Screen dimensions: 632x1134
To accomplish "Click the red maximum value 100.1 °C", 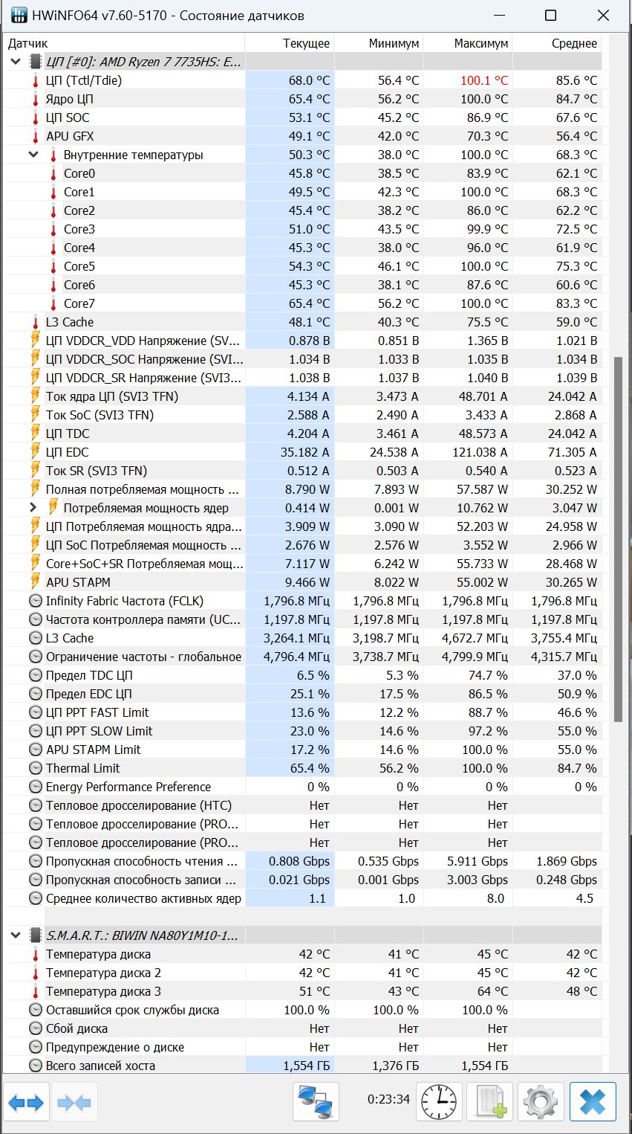I will coord(484,80).
